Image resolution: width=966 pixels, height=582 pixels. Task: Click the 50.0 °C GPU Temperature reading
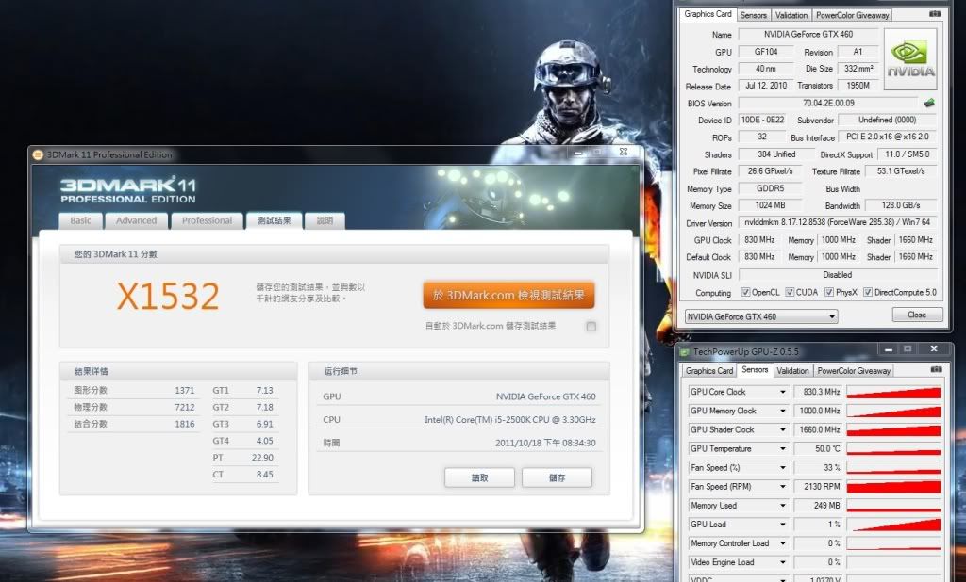tap(818, 449)
